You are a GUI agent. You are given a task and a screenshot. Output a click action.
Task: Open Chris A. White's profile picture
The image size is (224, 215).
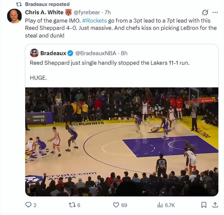tap(14, 16)
